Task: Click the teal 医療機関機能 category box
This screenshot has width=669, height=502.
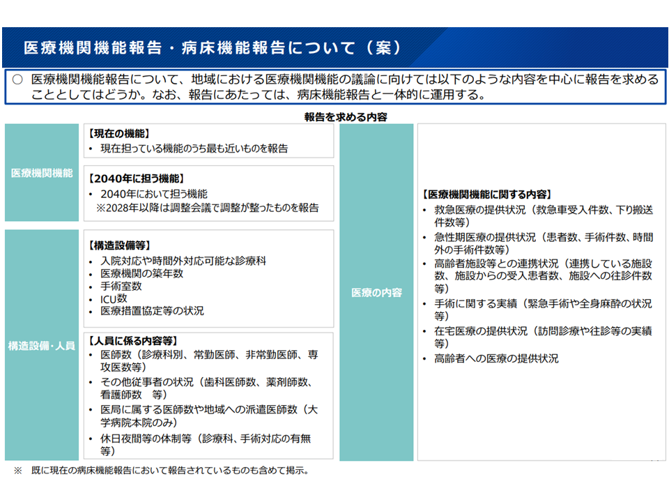Action: pos(42,173)
